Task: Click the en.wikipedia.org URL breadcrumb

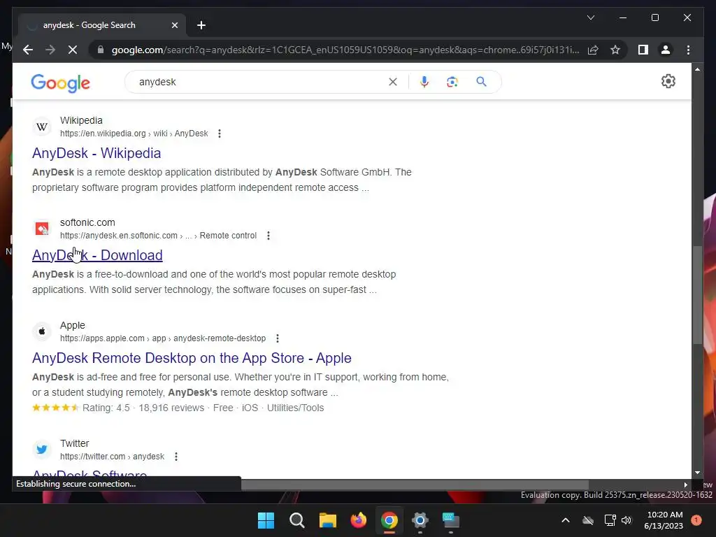Action: tap(134, 134)
